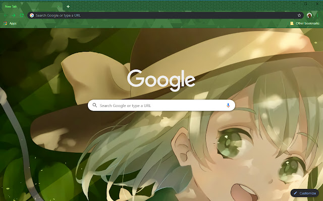
Task: Click the browser back arrow
Action: pos(6,16)
